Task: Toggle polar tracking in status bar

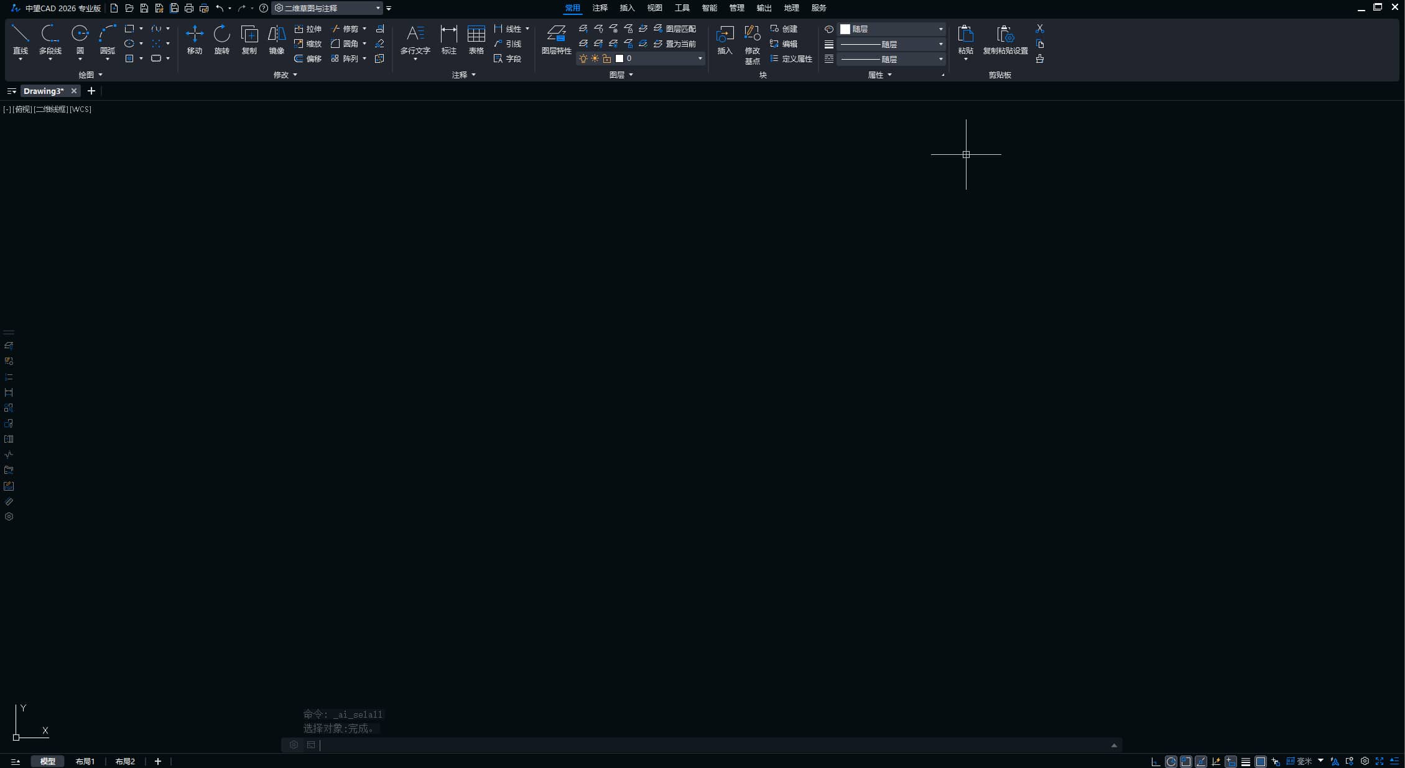Action: 1171,761
